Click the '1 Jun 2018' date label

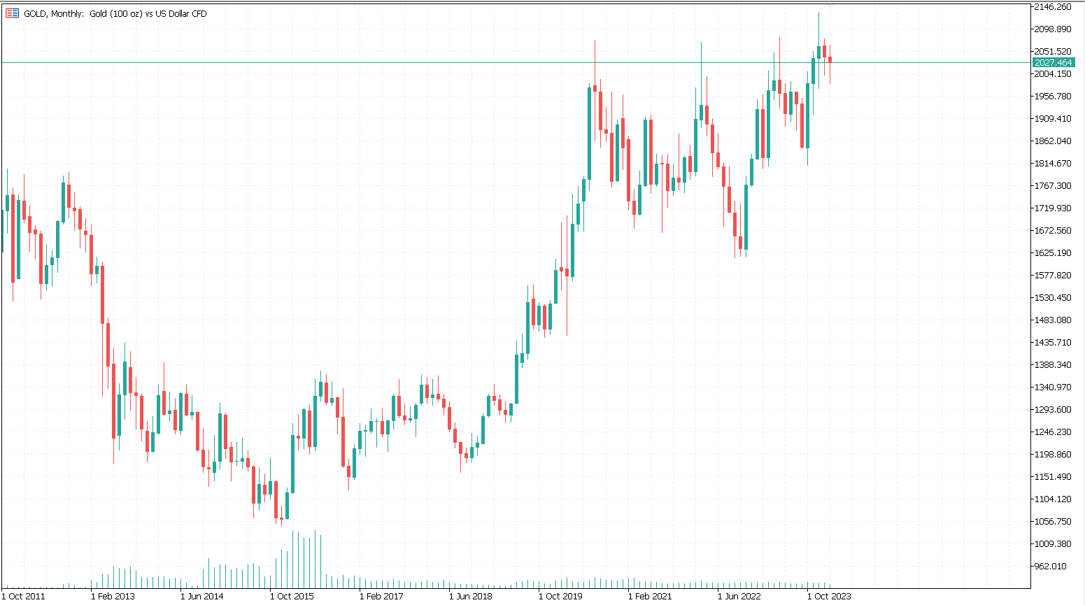click(471, 597)
